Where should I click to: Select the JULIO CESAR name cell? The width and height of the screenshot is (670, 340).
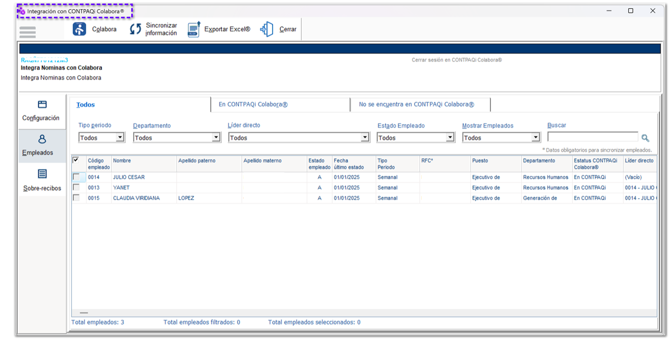[x=144, y=177]
